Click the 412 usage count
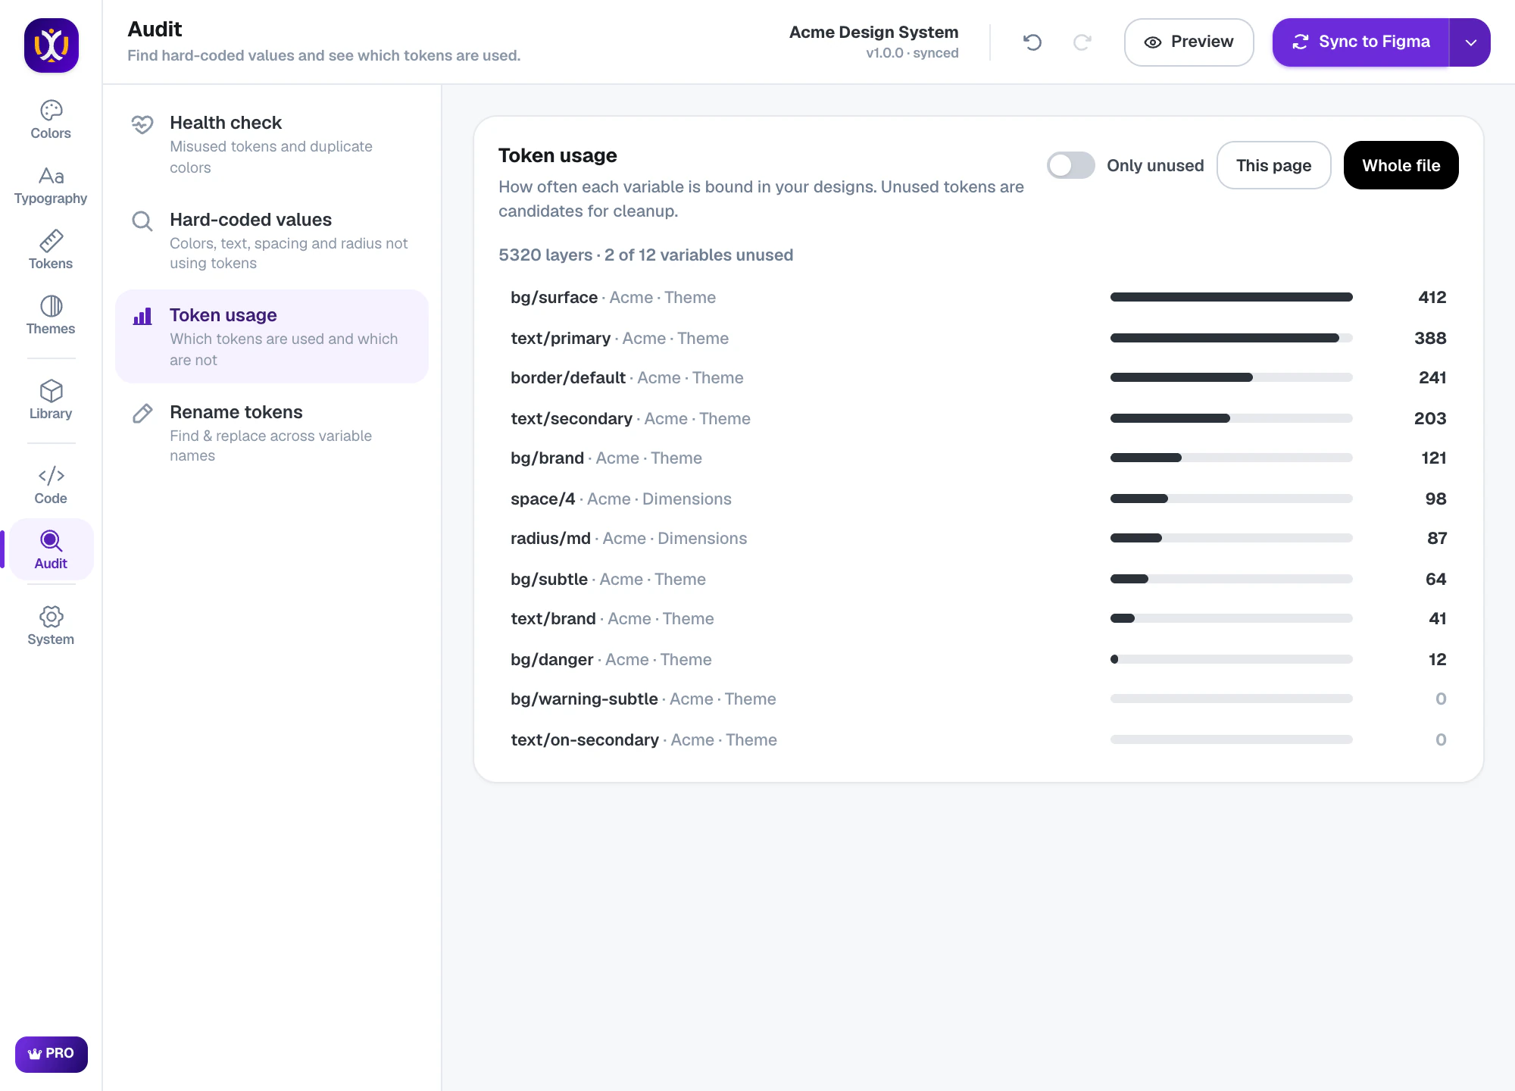 click(1432, 297)
